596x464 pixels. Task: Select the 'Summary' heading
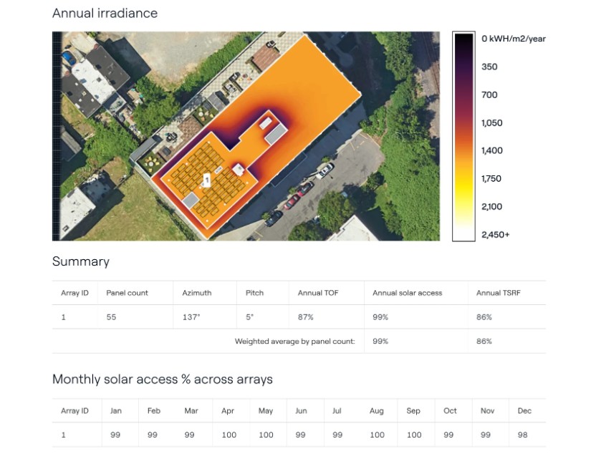click(81, 261)
